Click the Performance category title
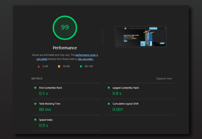The image size is (202, 139). tap(65, 48)
